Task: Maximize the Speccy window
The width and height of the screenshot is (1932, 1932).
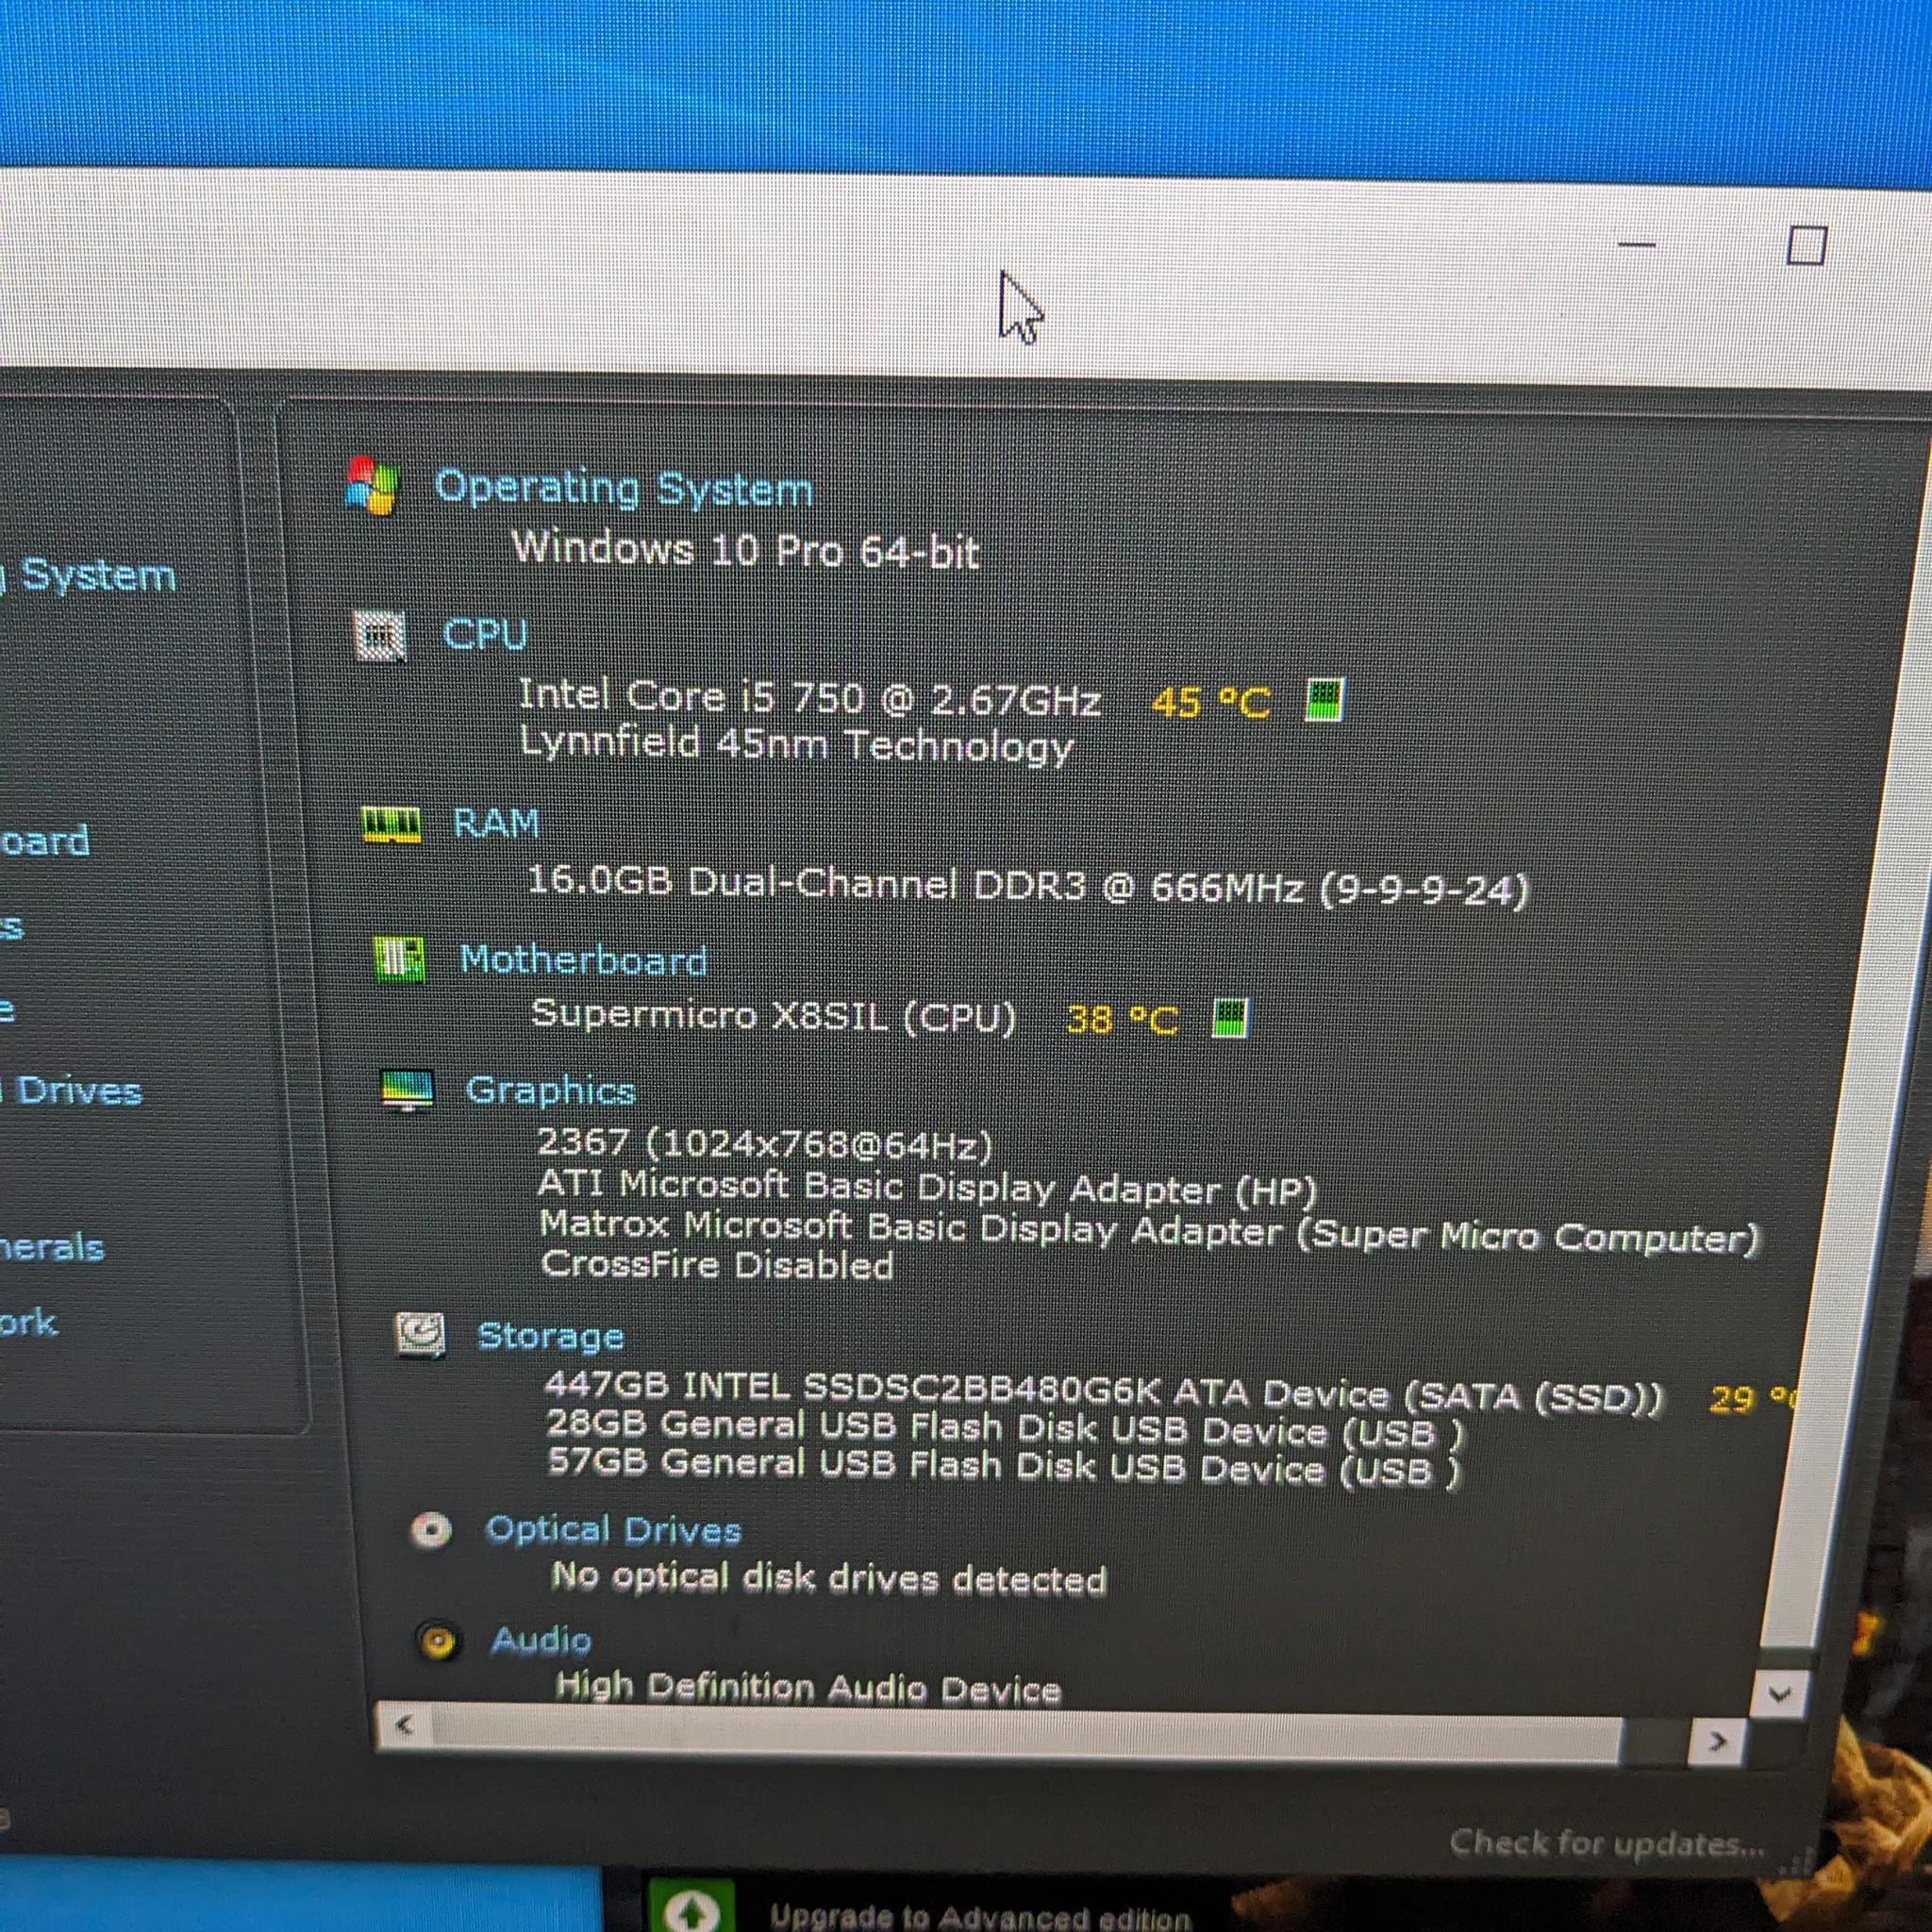Action: click(1806, 245)
